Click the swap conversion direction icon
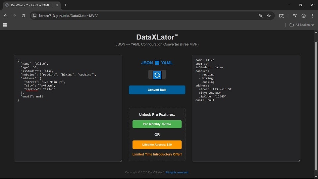The width and height of the screenshot is (318, 179). [x=157, y=75]
